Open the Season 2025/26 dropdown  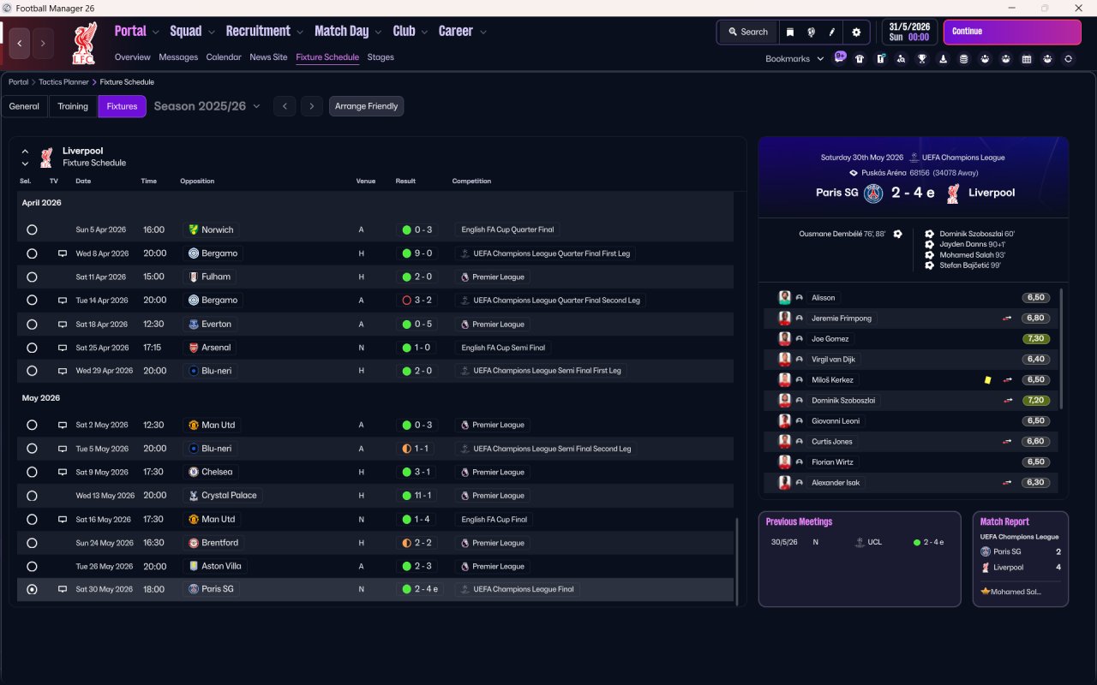point(207,106)
